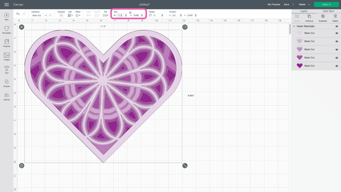Switch to the Layers tab
Viewport: 341px width, 192px height.
304,11
